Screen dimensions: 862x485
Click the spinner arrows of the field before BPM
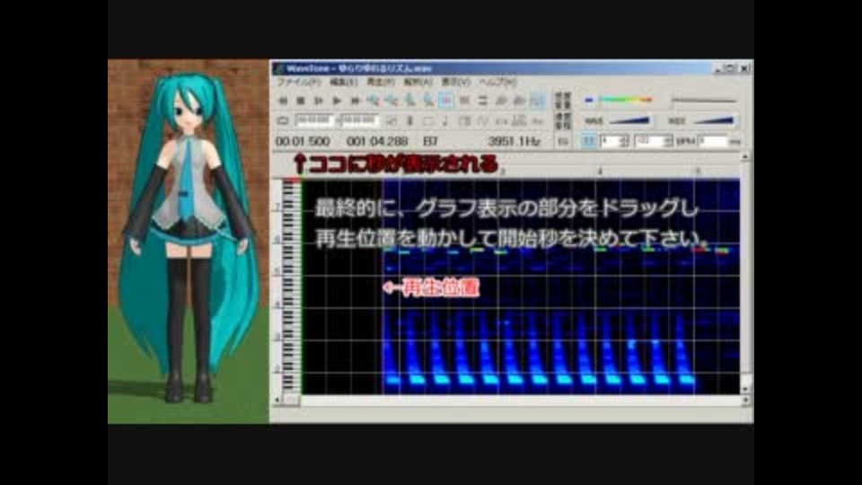coord(667,141)
